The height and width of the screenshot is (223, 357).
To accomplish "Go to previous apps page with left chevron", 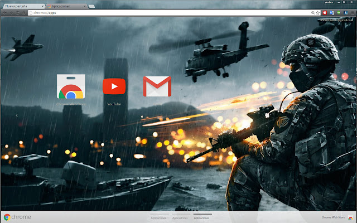I will click(17, 115).
